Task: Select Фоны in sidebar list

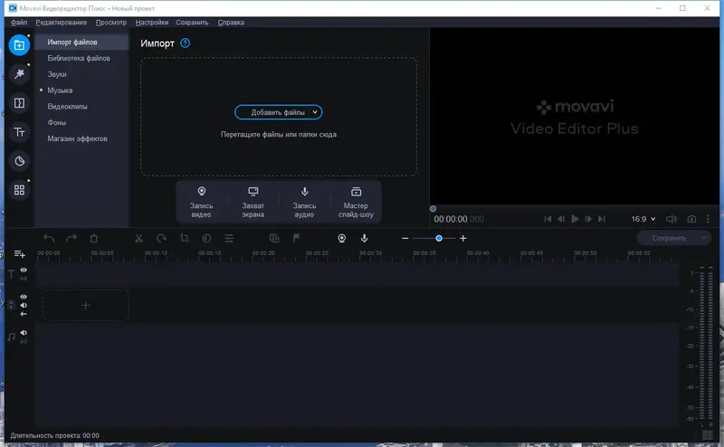Action: click(x=57, y=123)
